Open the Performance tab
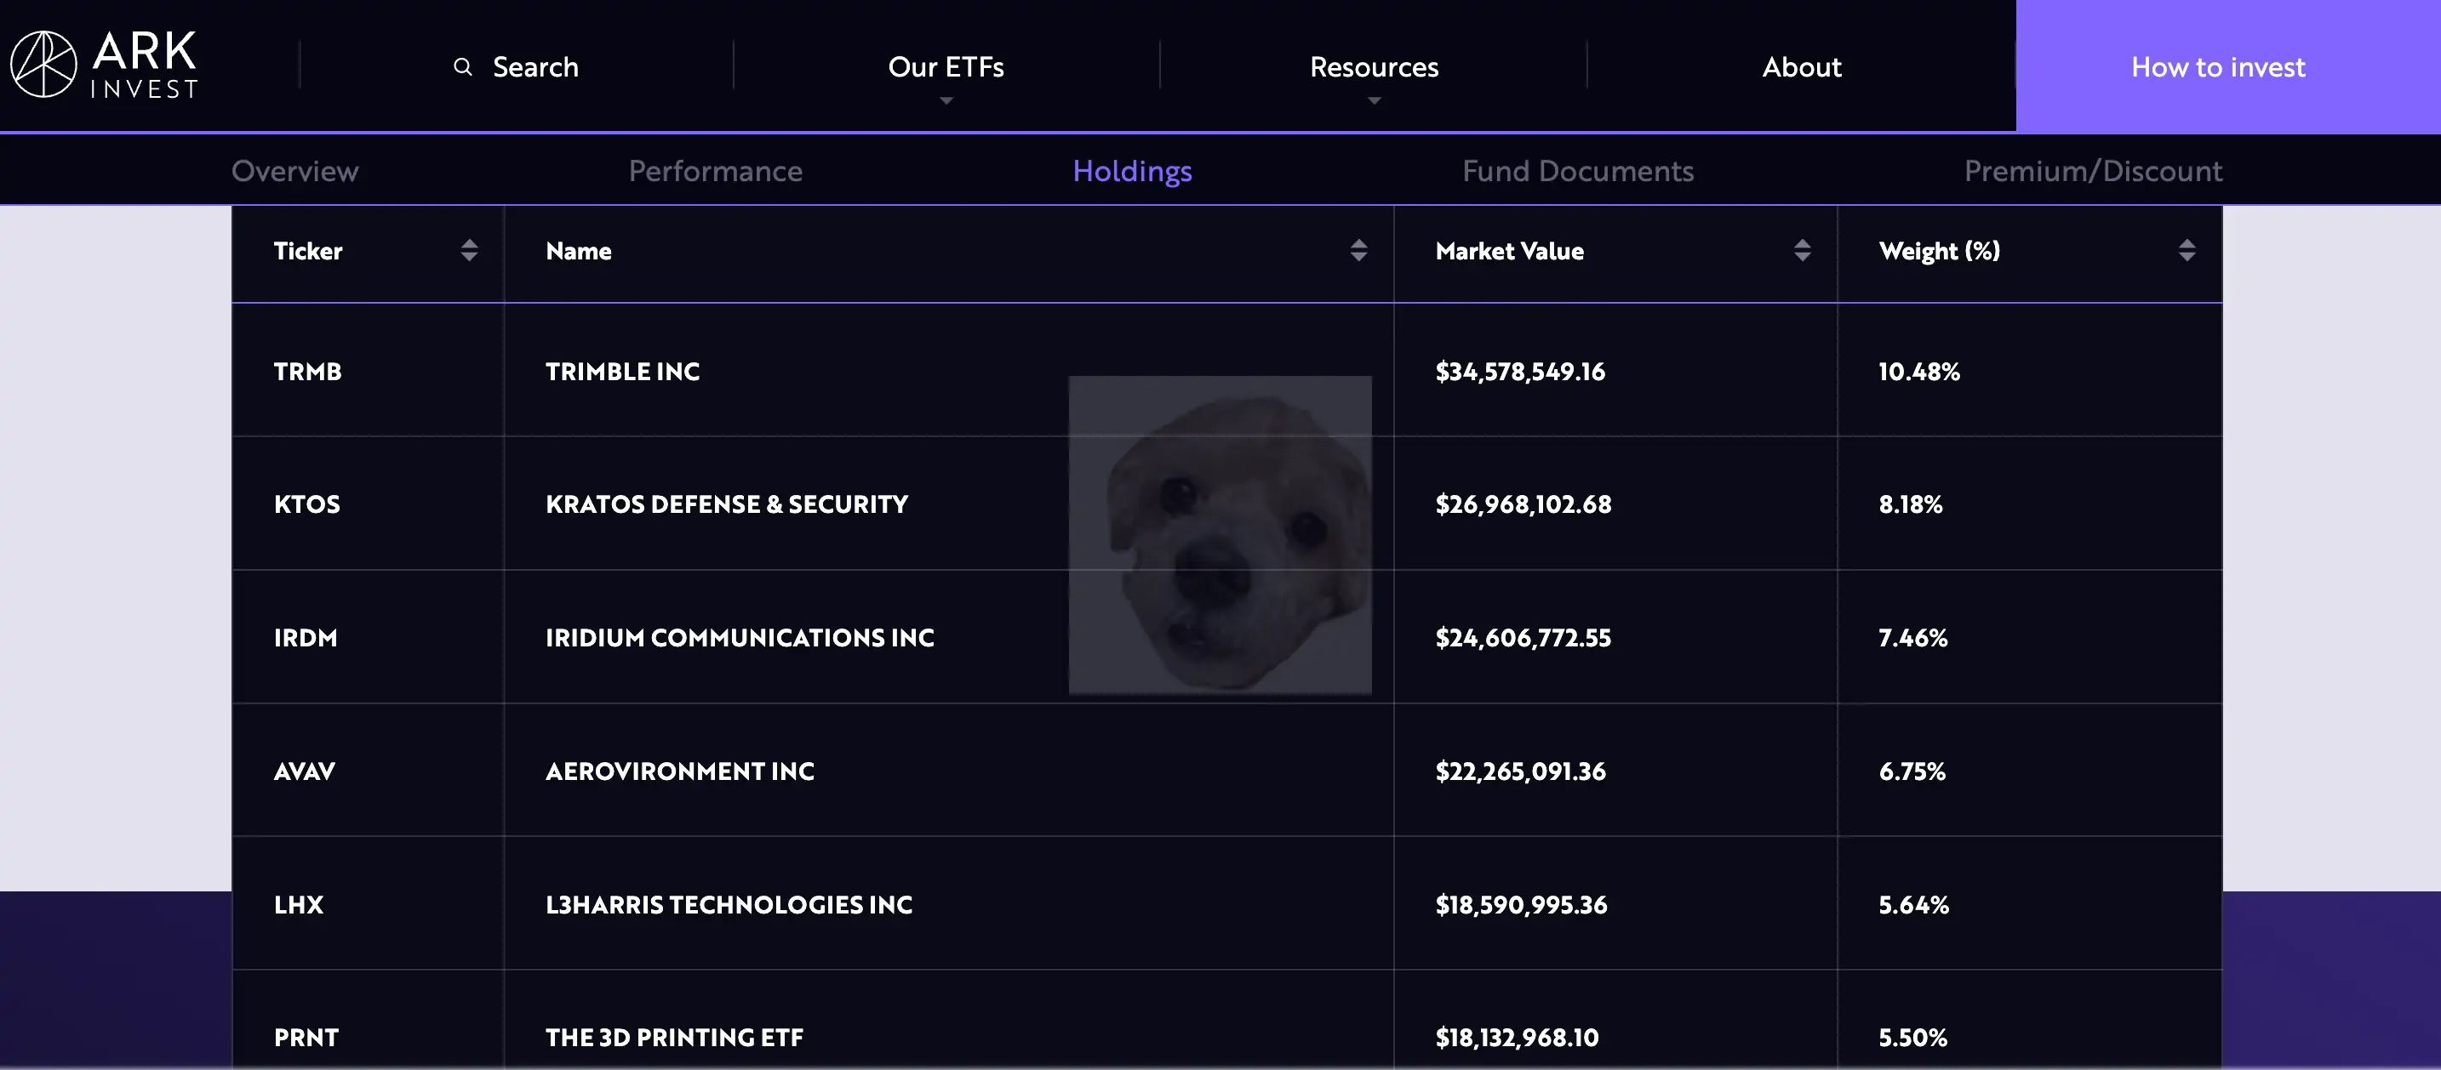The width and height of the screenshot is (2441, 1070). click(716, 170)
